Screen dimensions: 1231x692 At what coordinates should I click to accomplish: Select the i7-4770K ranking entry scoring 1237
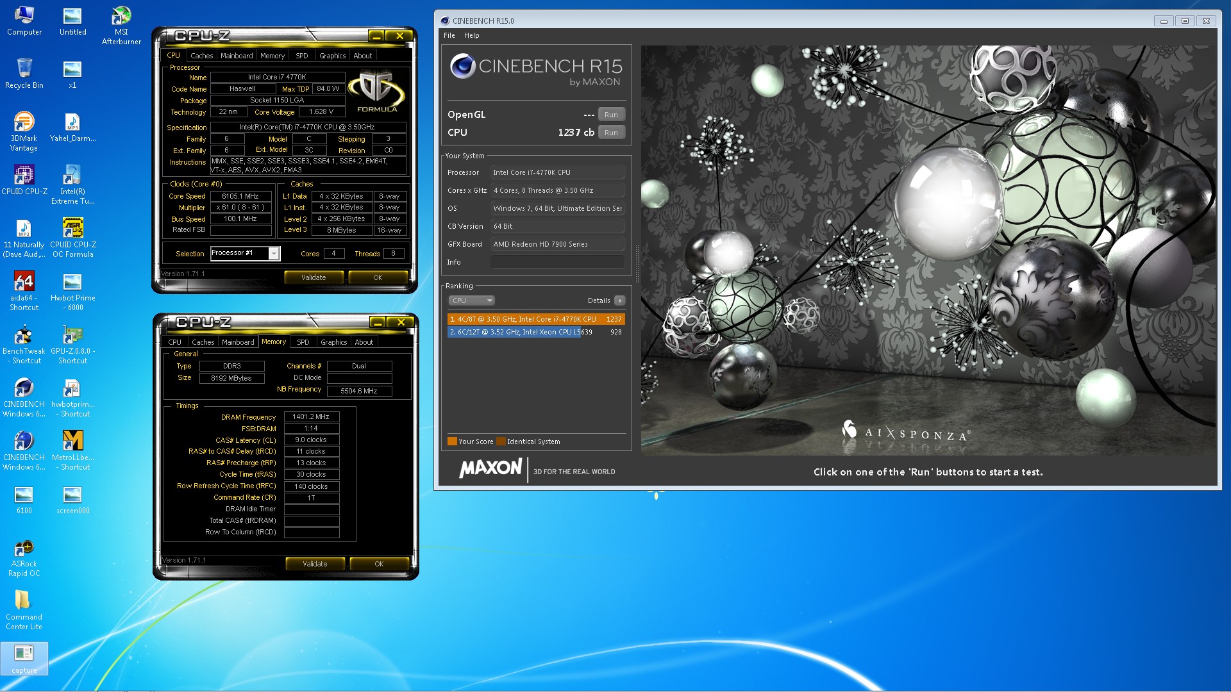(535, 319)
